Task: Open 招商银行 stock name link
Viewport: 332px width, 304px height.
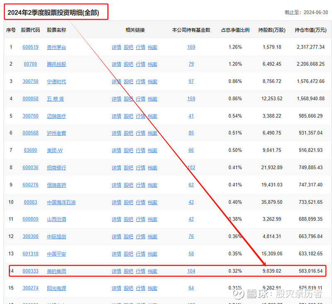Action: pos(56,168)
